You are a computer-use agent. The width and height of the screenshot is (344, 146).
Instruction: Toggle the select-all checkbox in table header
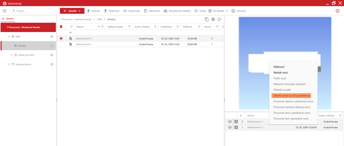point(61,27)
